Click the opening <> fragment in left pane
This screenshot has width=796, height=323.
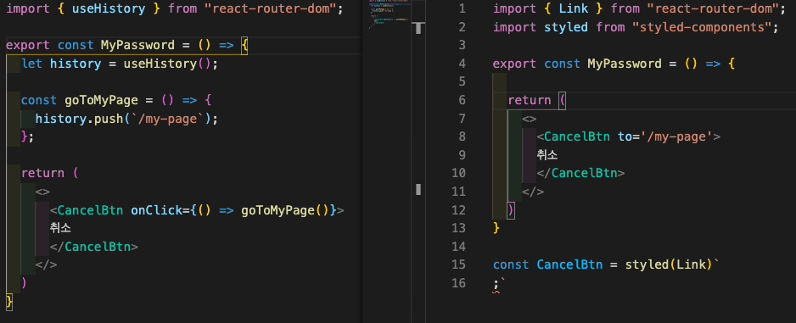point(42,192)
